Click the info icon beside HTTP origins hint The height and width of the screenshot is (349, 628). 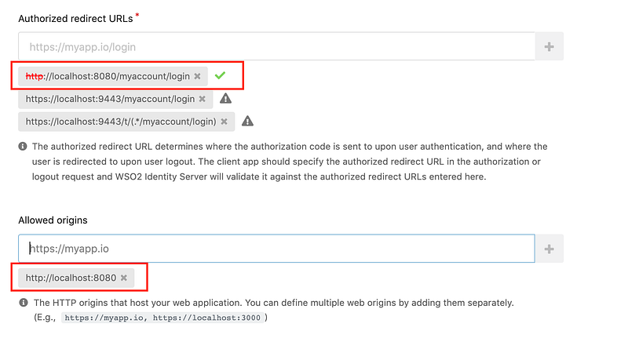[24, 303]
